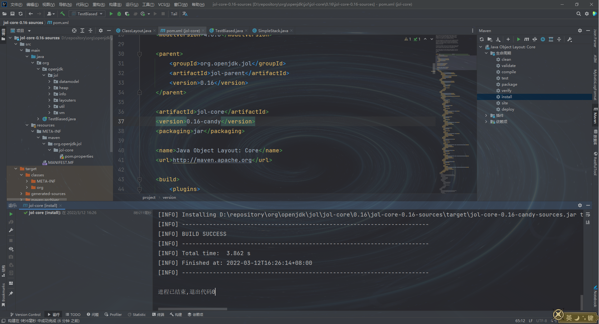Switch to ClassLayout.java tab

coord(136,31)
